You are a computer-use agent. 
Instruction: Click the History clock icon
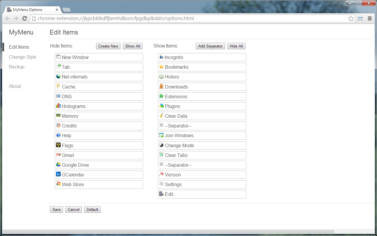[161, 76]
